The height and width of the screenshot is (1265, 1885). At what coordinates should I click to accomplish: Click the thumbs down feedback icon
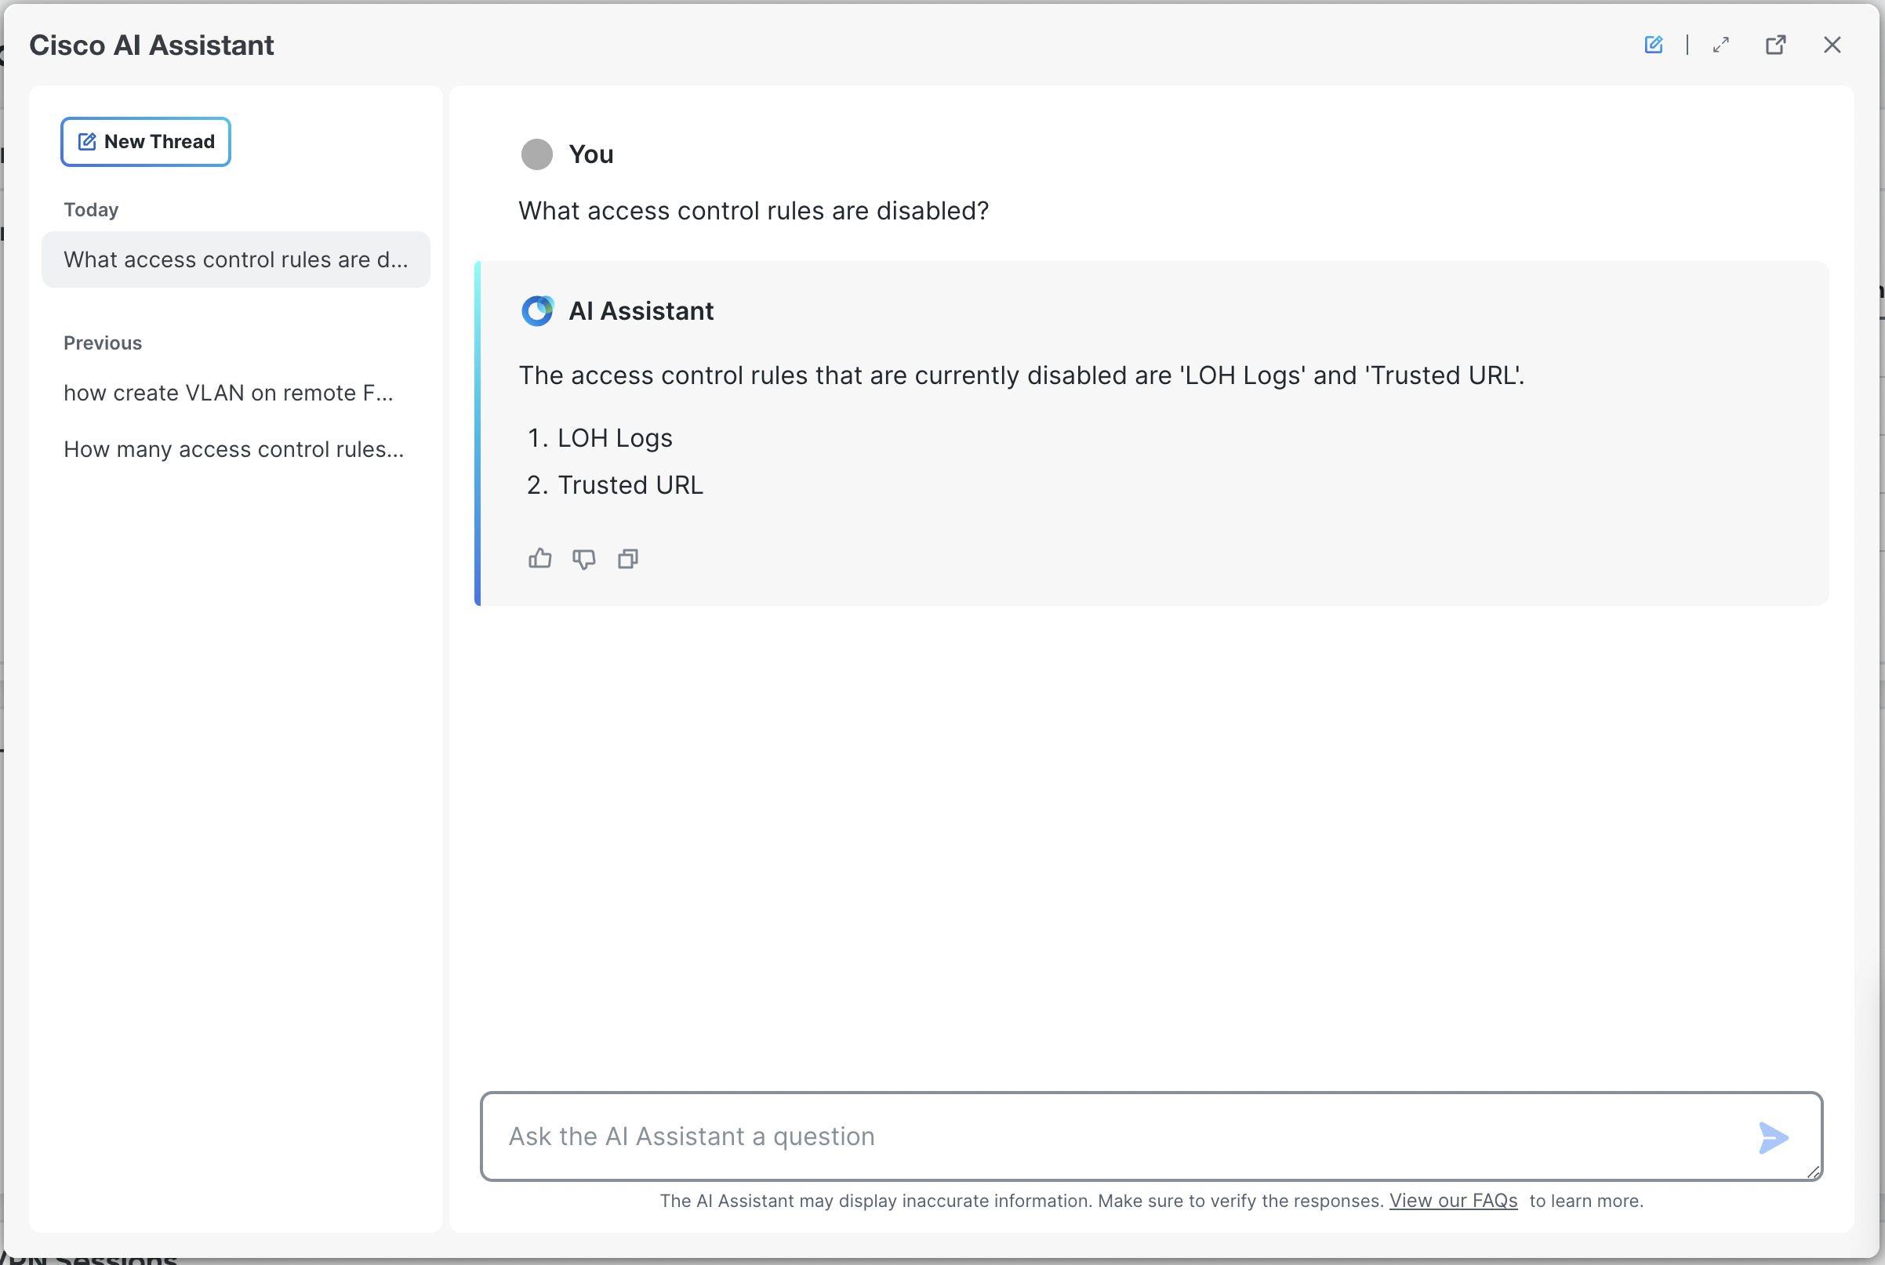coord(583,558)
